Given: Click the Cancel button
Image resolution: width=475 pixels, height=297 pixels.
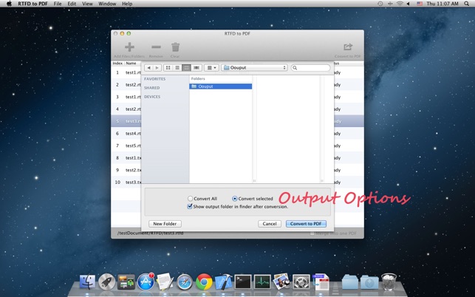Looking at the screenshot, I should tap(270, 224).
